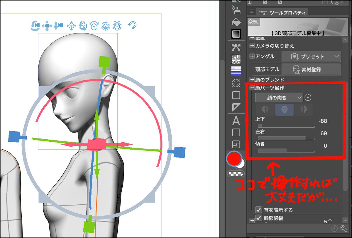
Task: Expand the カメラの切り替え section
Action: [252, 46]
